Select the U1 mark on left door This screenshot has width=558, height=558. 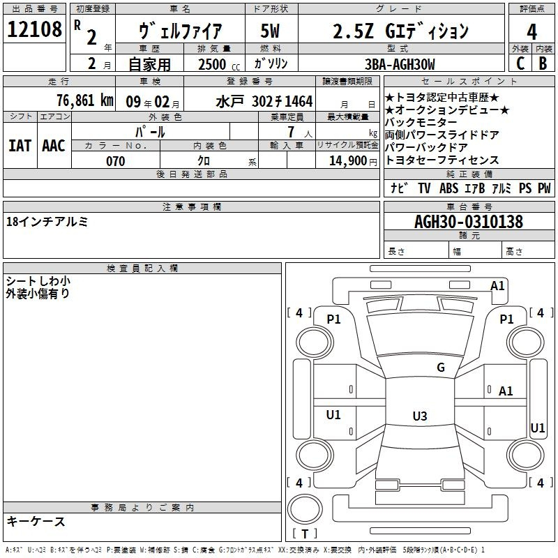point(333,415)
